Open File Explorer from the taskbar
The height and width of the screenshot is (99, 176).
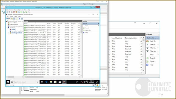pos(51,82)
